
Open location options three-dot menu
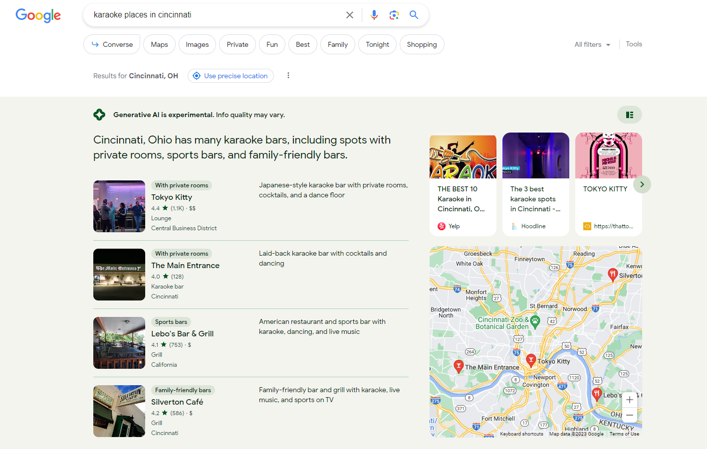tap(288, 75)
